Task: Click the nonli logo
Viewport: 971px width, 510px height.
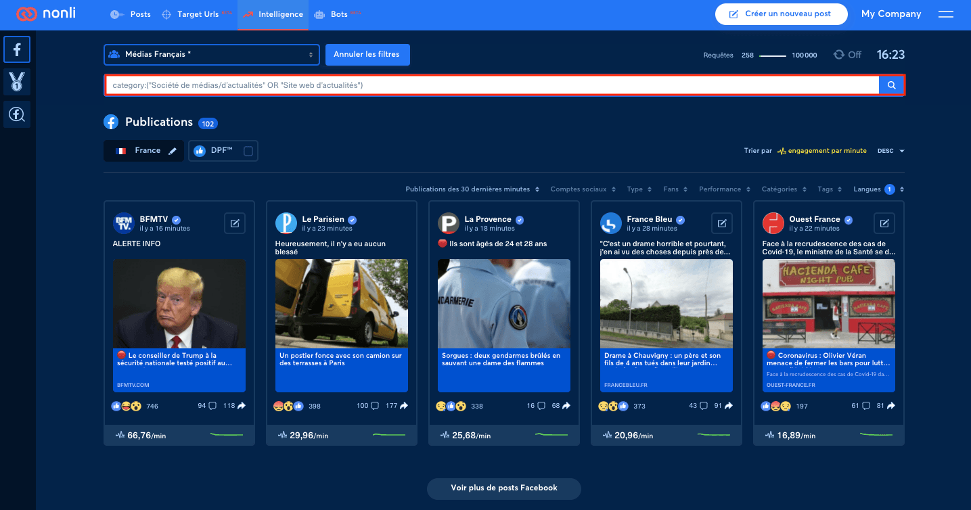Action: 45,14
